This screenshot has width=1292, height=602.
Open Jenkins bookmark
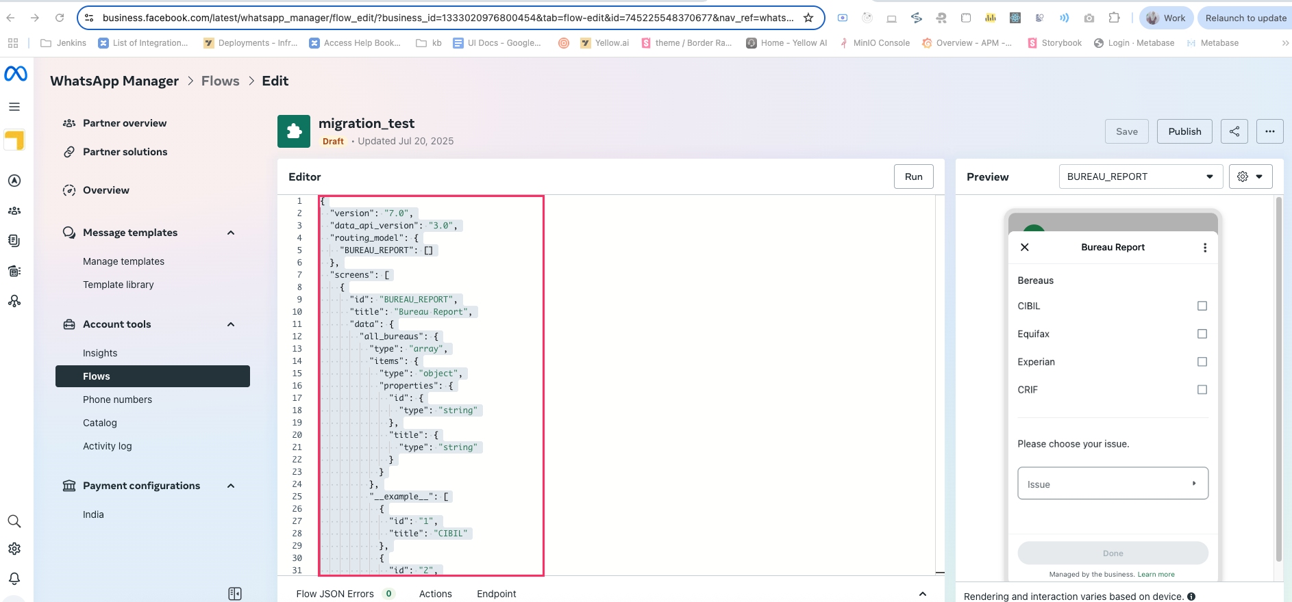(x=64, y=42)
